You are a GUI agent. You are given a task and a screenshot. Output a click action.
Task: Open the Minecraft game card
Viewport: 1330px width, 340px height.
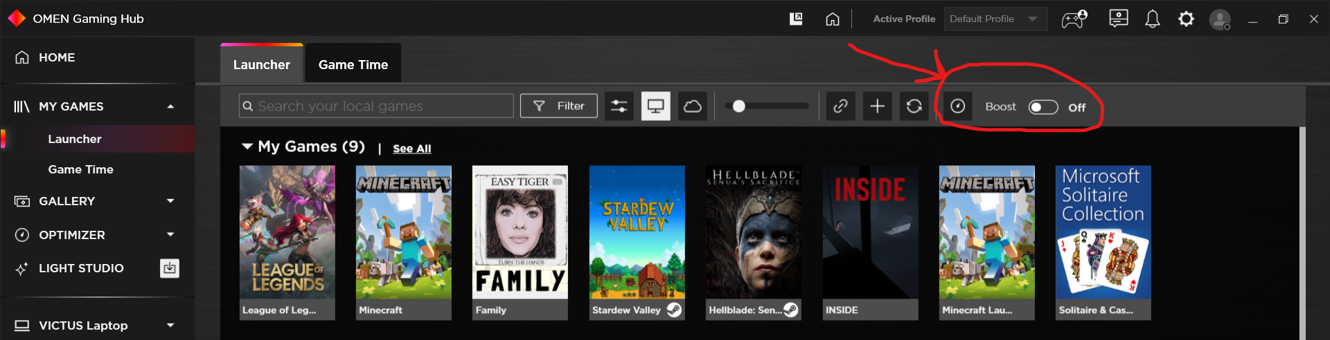coord(404,243)
